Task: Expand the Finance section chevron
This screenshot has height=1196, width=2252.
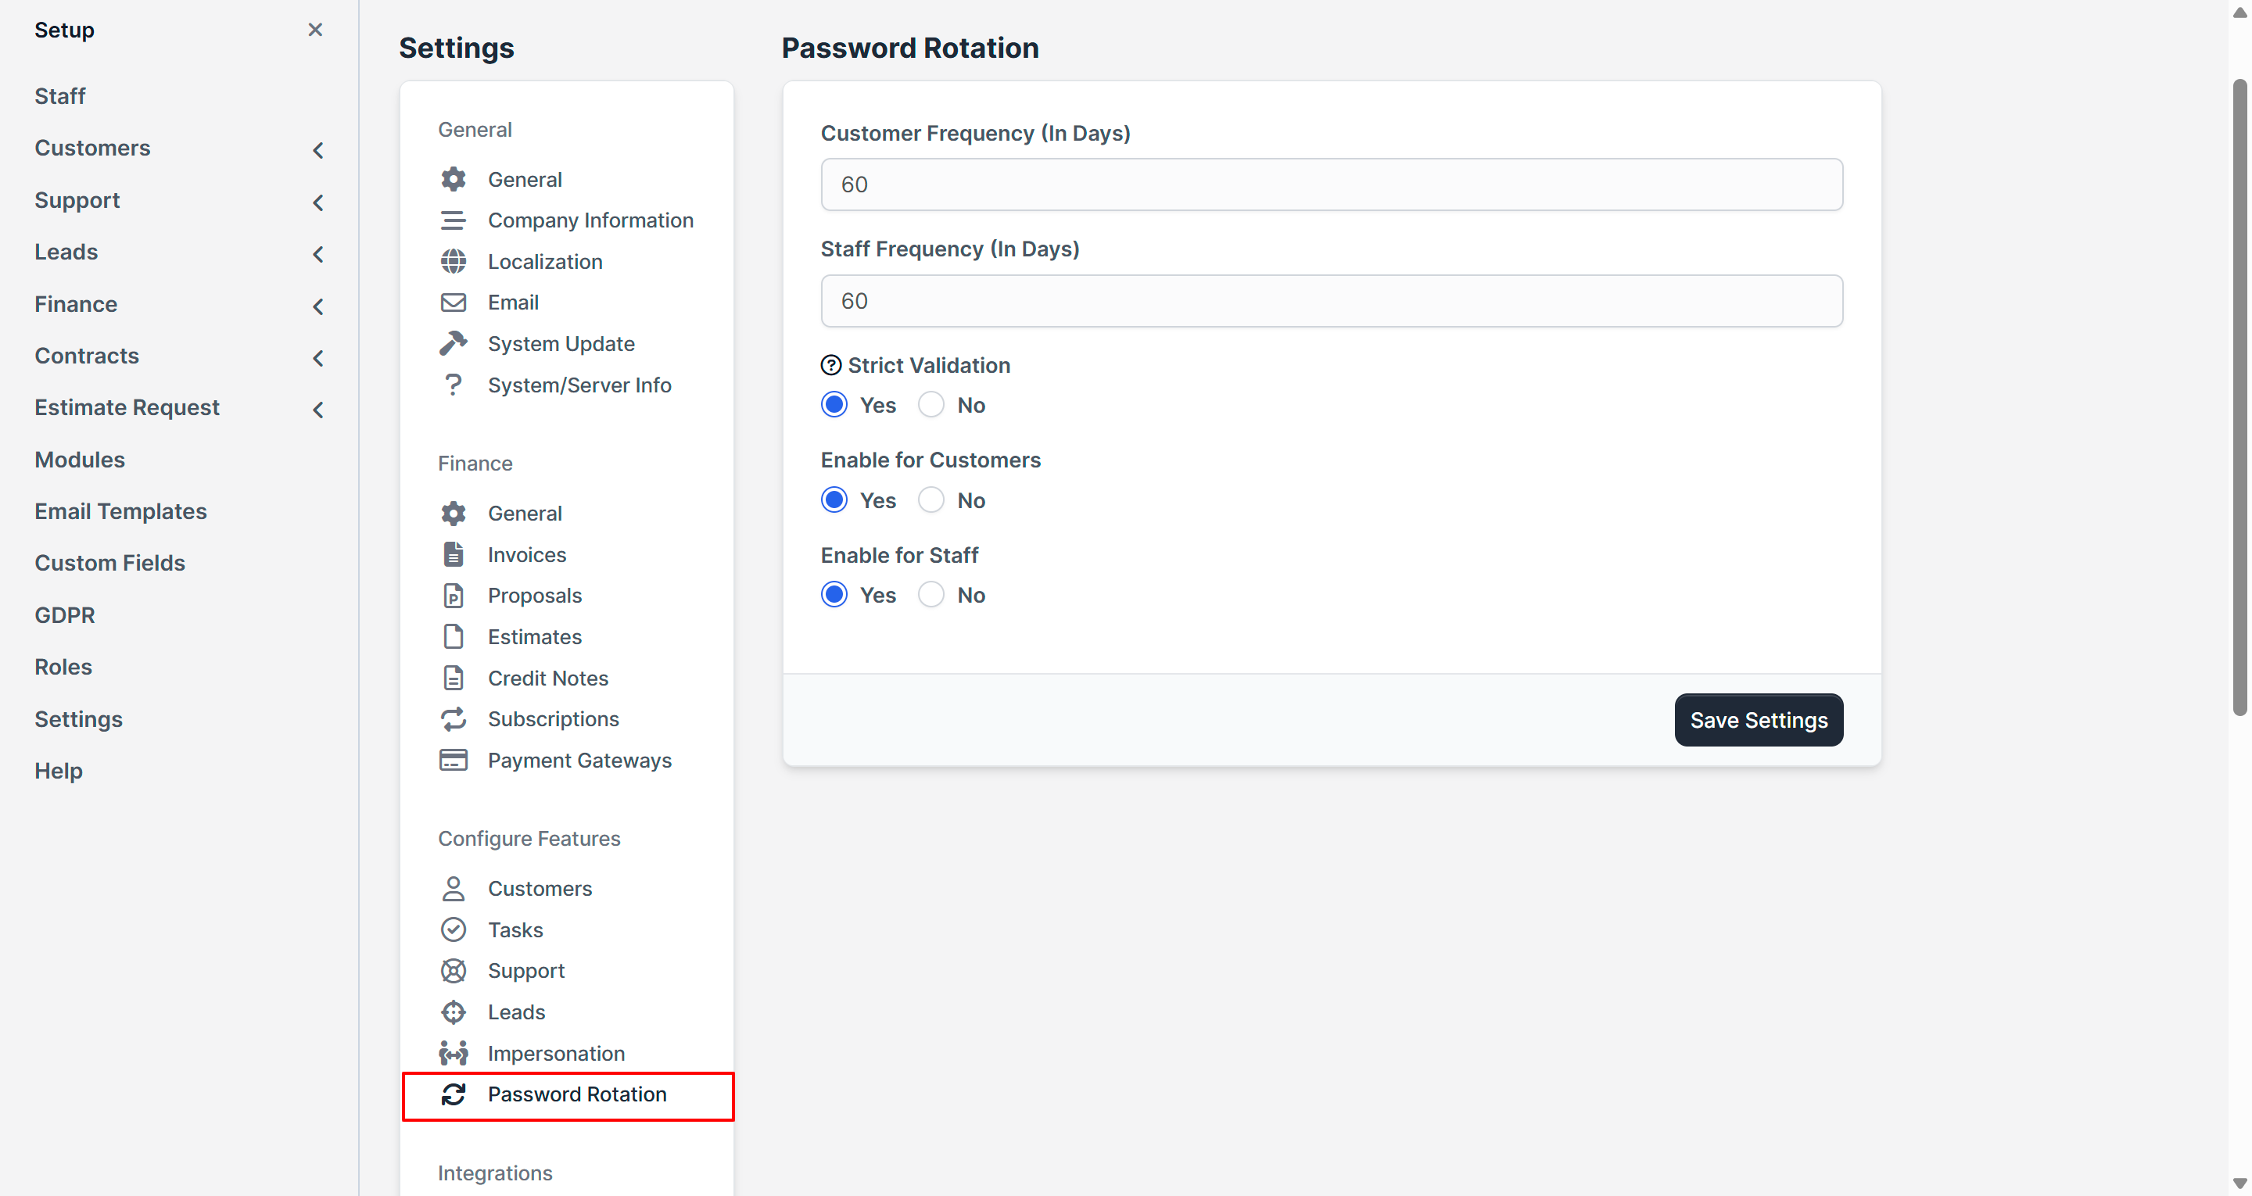Action: [x=317, y=306]
